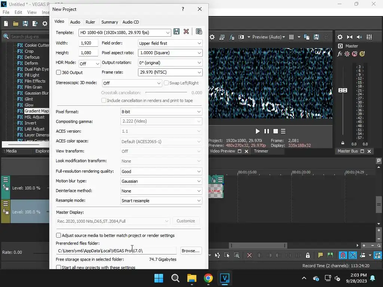
Task: Enable the 360 Output checkbox
Action: point(58,72)
